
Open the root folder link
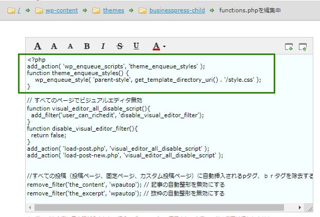pos(19,10)
